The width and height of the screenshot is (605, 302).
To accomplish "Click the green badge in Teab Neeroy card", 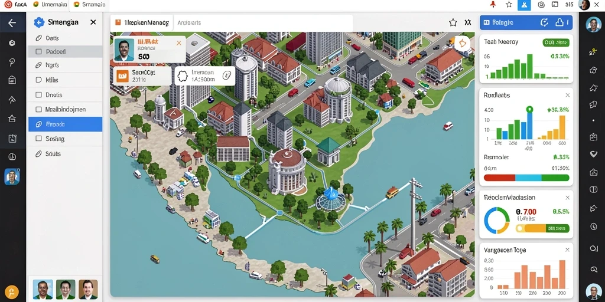I will click(555, 42).
